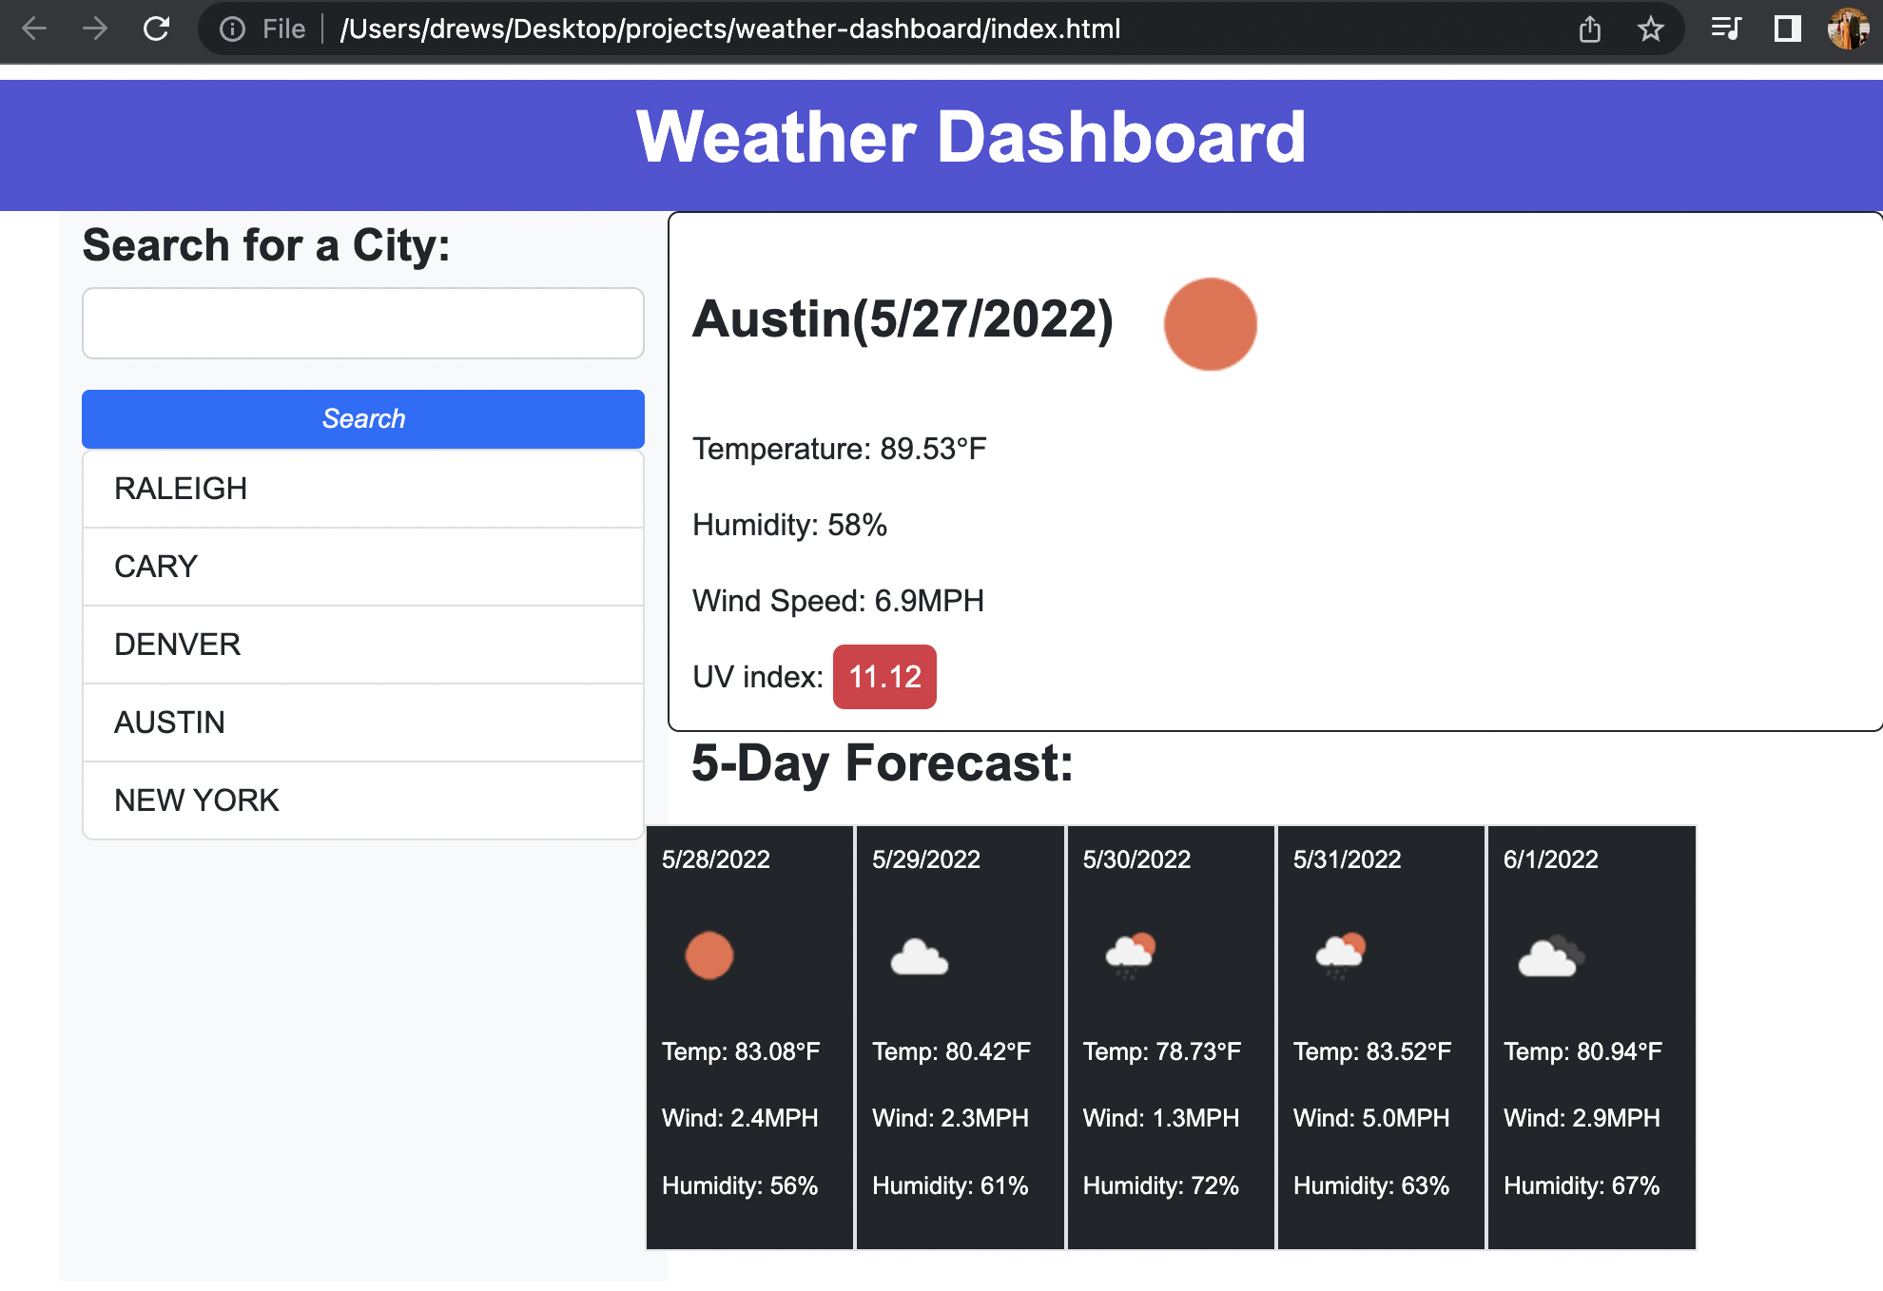Image resolution: width=1883 pixels, height=1291 pixels.
Task: Click Temp: 80.94°F forecast value
Action: click(x=1582, y=1051)
